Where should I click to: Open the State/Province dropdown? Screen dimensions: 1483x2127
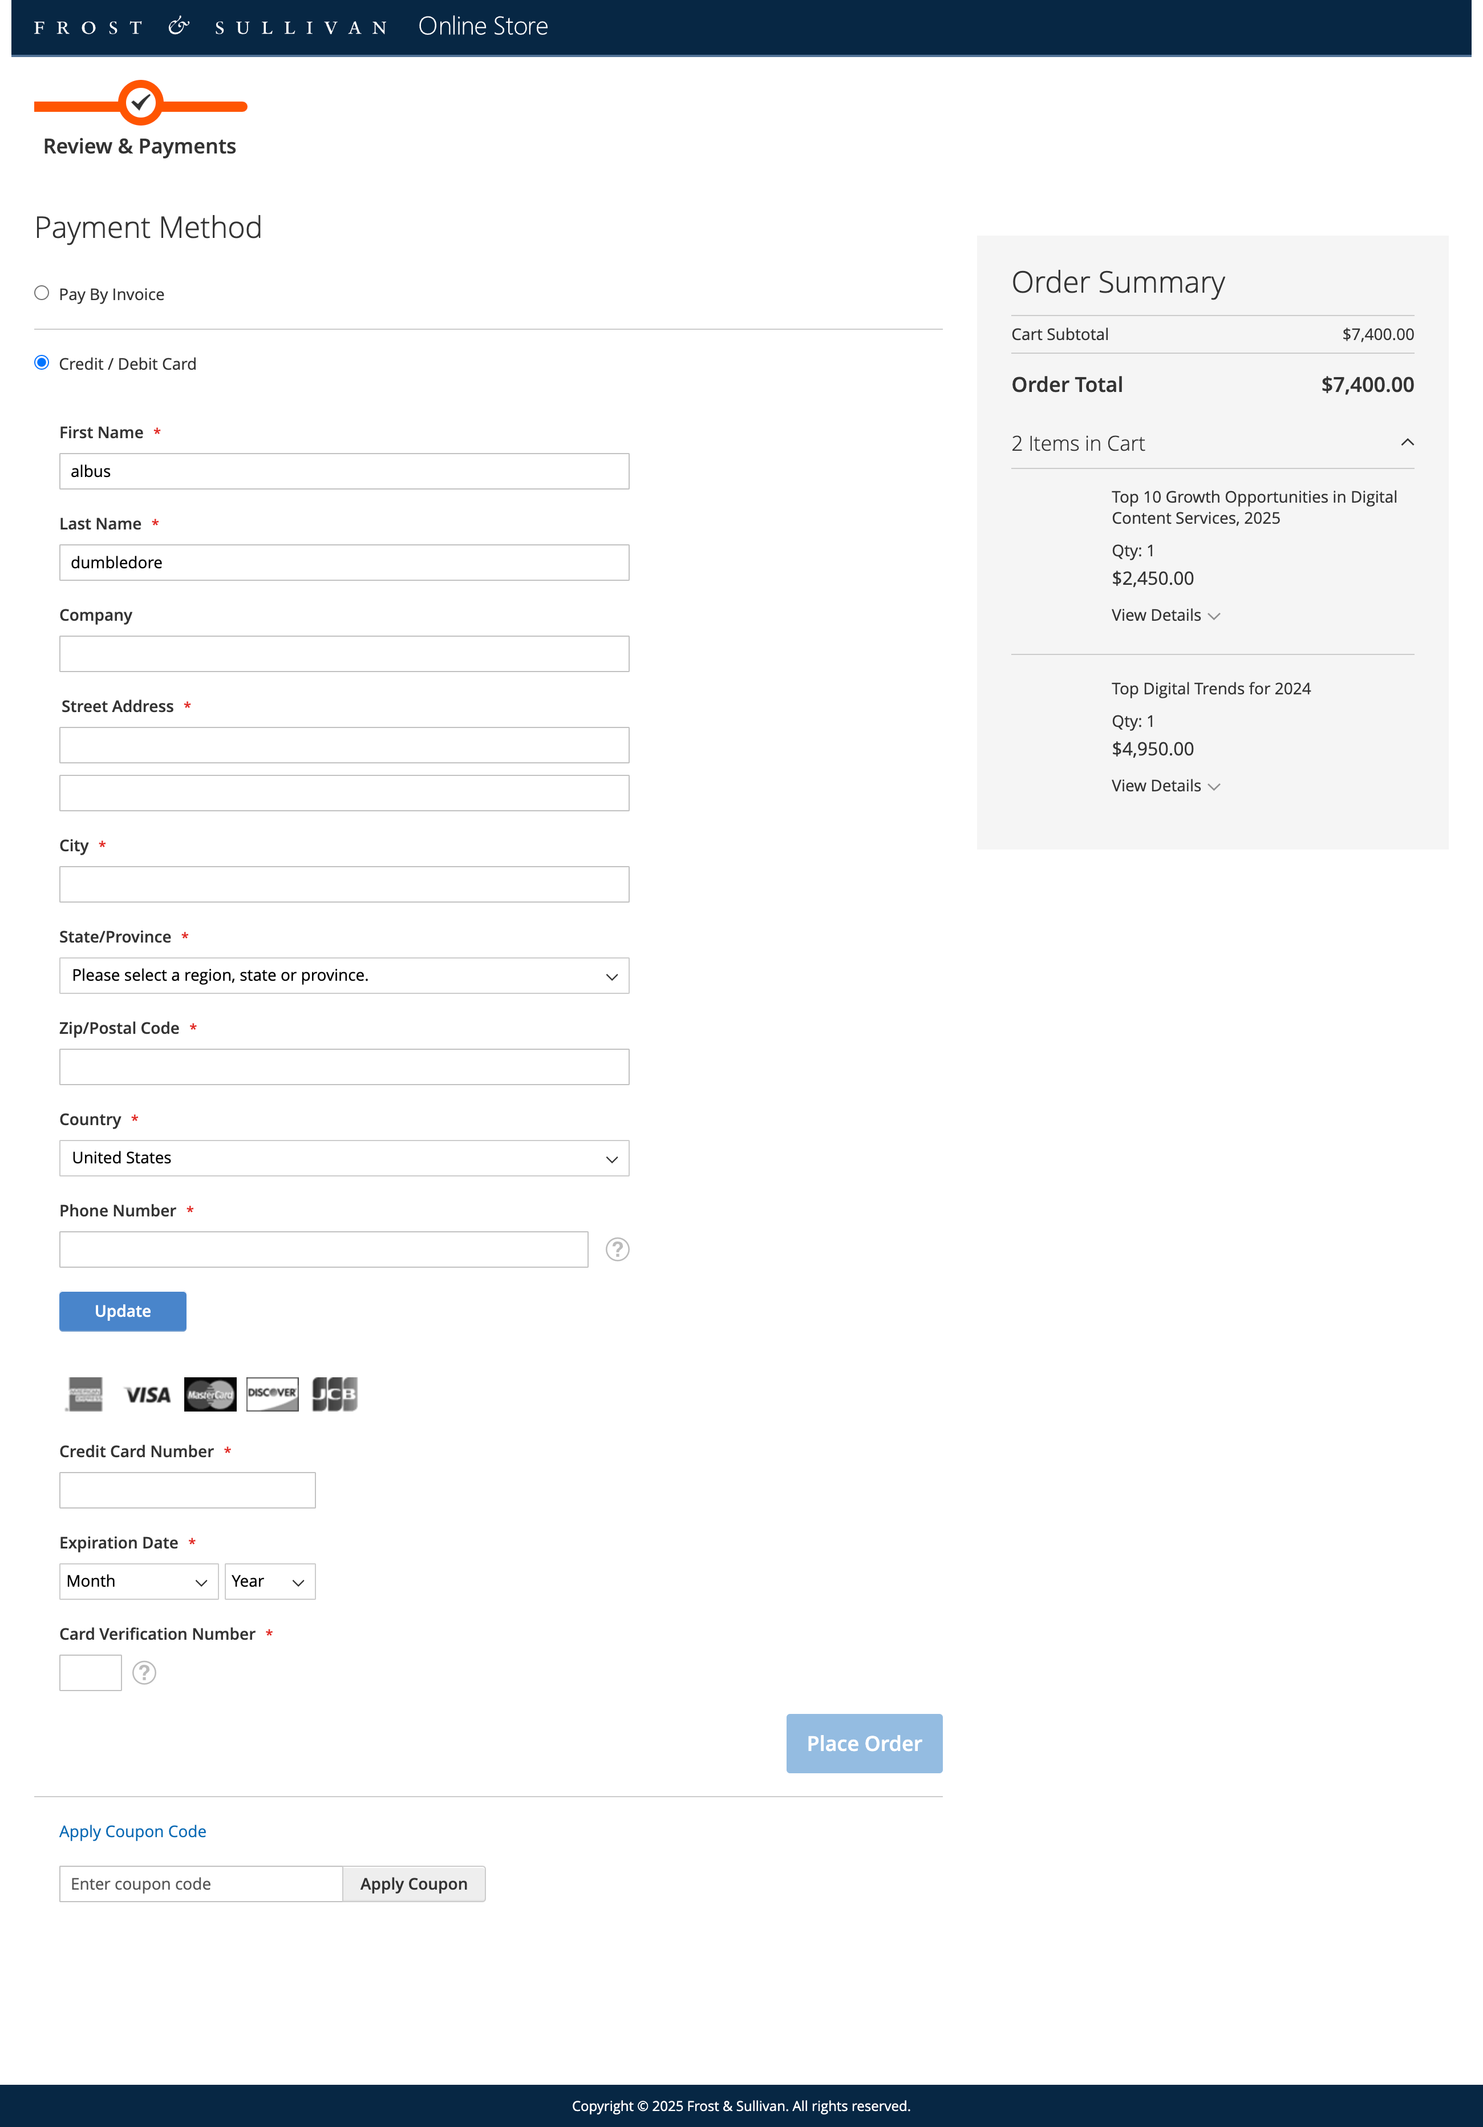[x=343, y=976]
